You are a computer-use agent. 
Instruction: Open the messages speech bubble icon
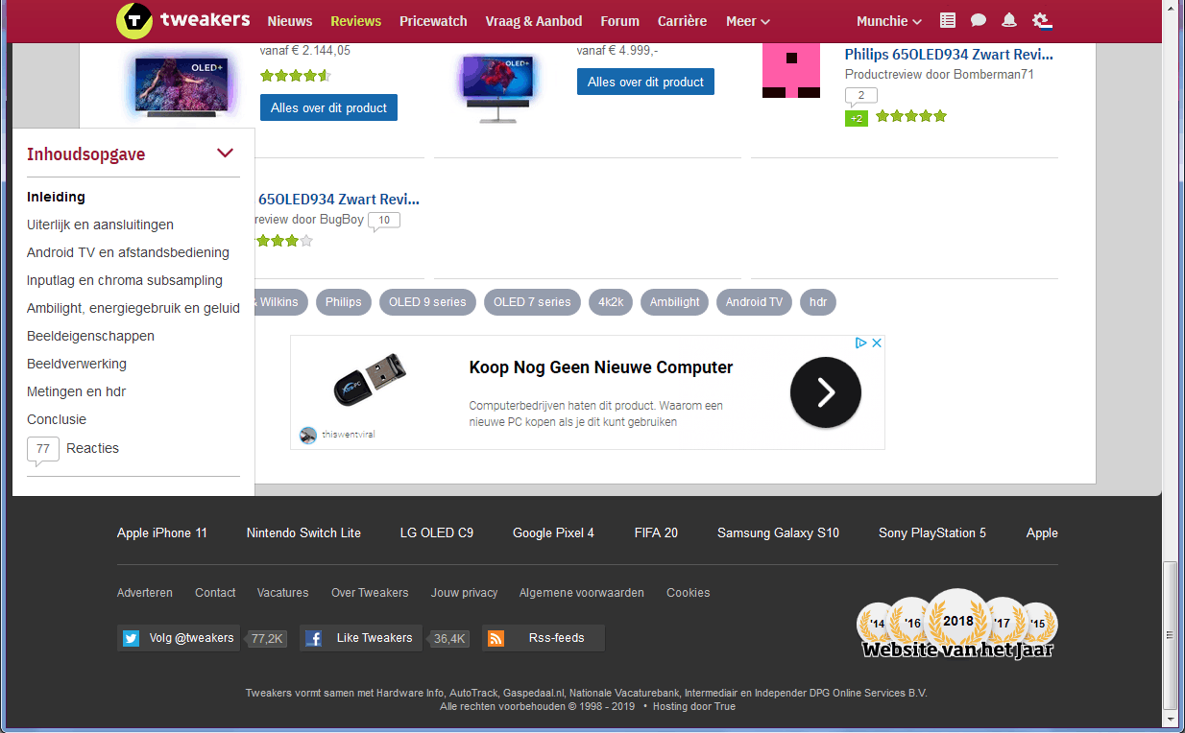click(x=979, y=20)
